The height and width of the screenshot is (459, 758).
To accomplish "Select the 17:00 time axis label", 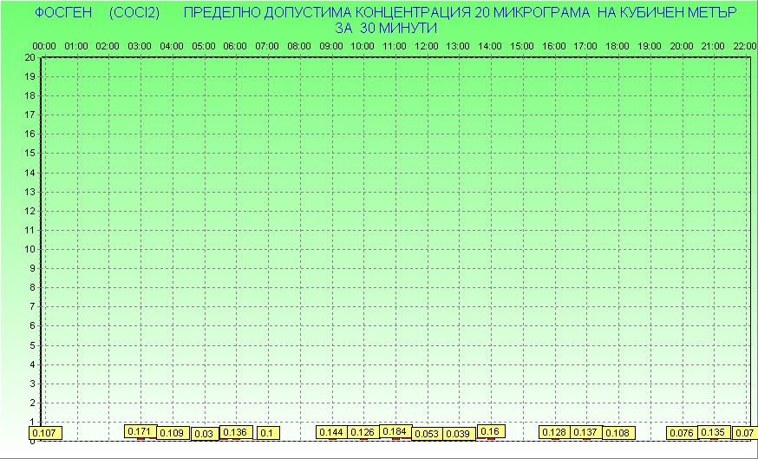I will (x=585, y=47).
